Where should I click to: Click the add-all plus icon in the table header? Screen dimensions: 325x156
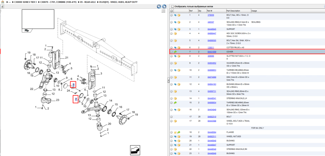click(x=172, y=11)
